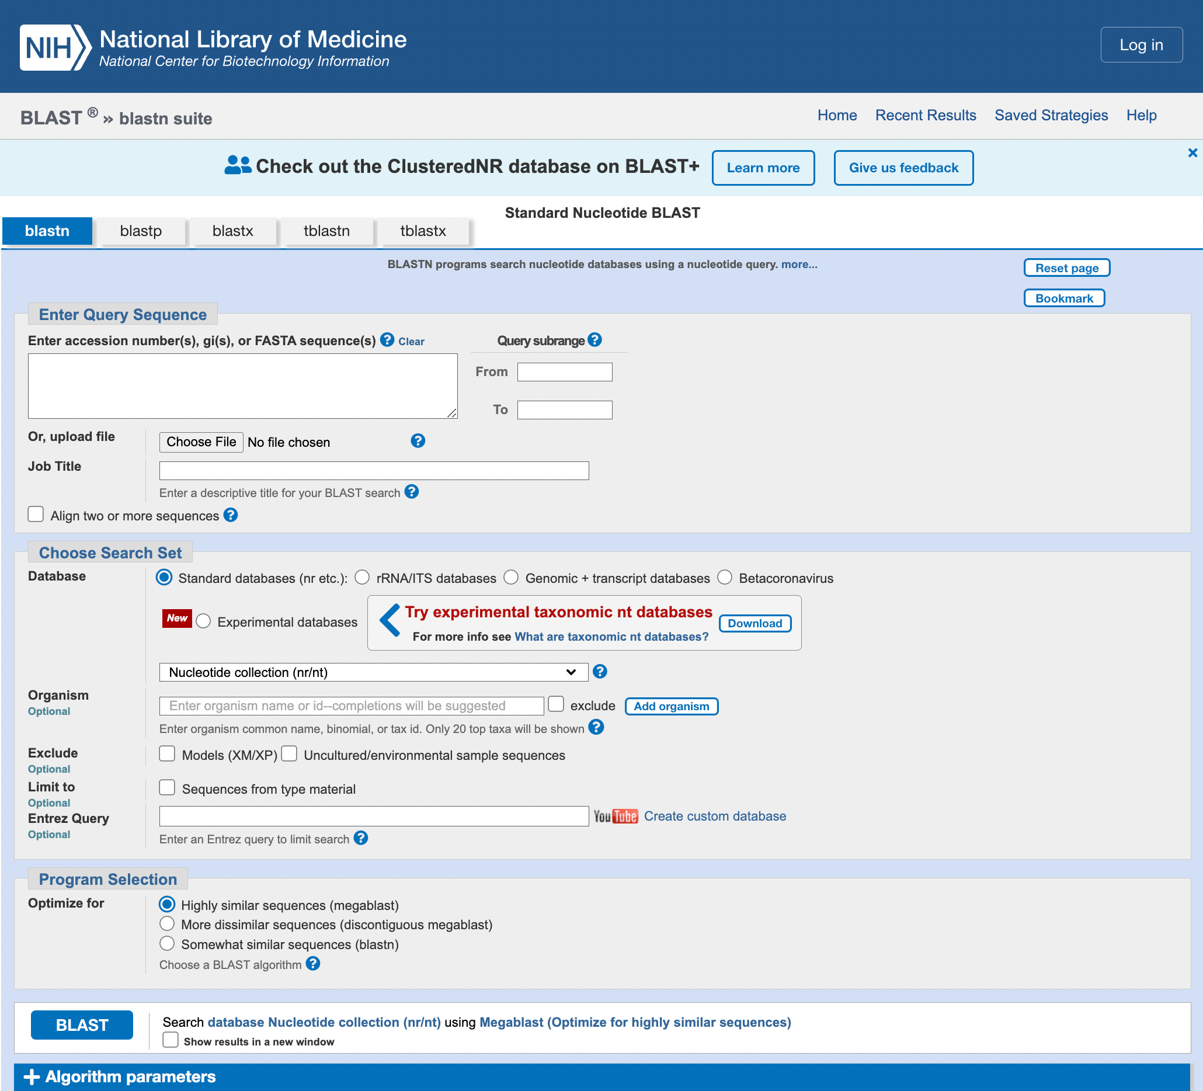Image resolution: width=1203 pixels, height=1091 pixels.
Task: Click the BLAST search button
Action: coord(82,1025)
